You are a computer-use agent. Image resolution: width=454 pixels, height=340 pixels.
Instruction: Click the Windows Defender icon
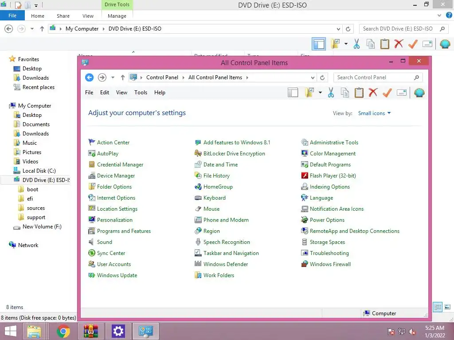point(198,264)
